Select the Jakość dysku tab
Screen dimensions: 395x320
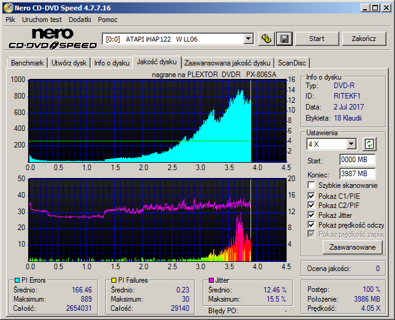157,62
